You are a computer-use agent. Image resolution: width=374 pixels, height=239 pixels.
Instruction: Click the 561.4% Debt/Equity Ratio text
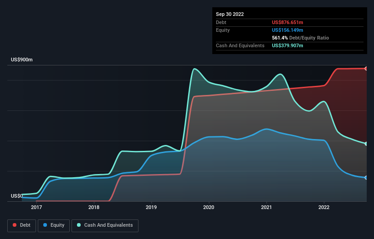pyautogui.click(x=300, y=38)
